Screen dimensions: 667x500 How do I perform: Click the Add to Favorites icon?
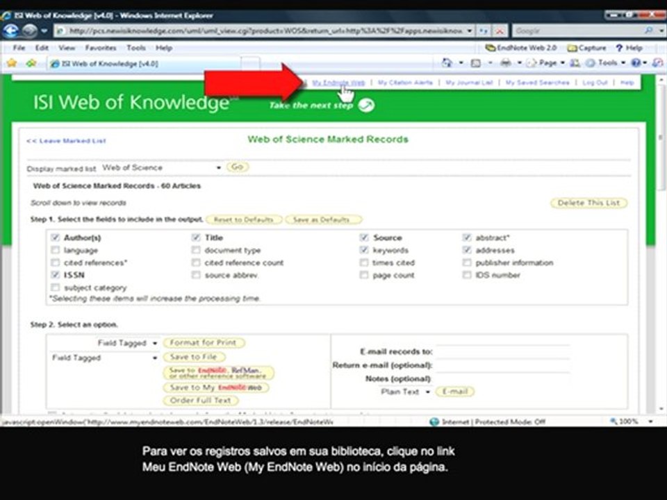click(31, 63)
